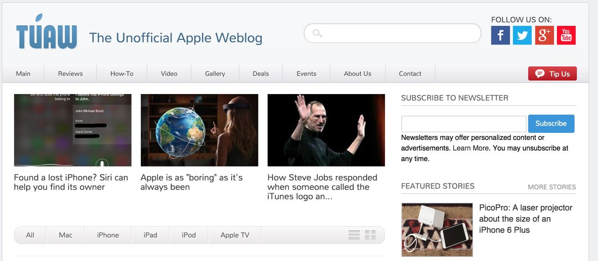Open the Reviews nav item
Image resolution: width=598 pixels, height=261 pixels.
pos(71,73)
